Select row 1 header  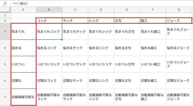tap(5, 15)
